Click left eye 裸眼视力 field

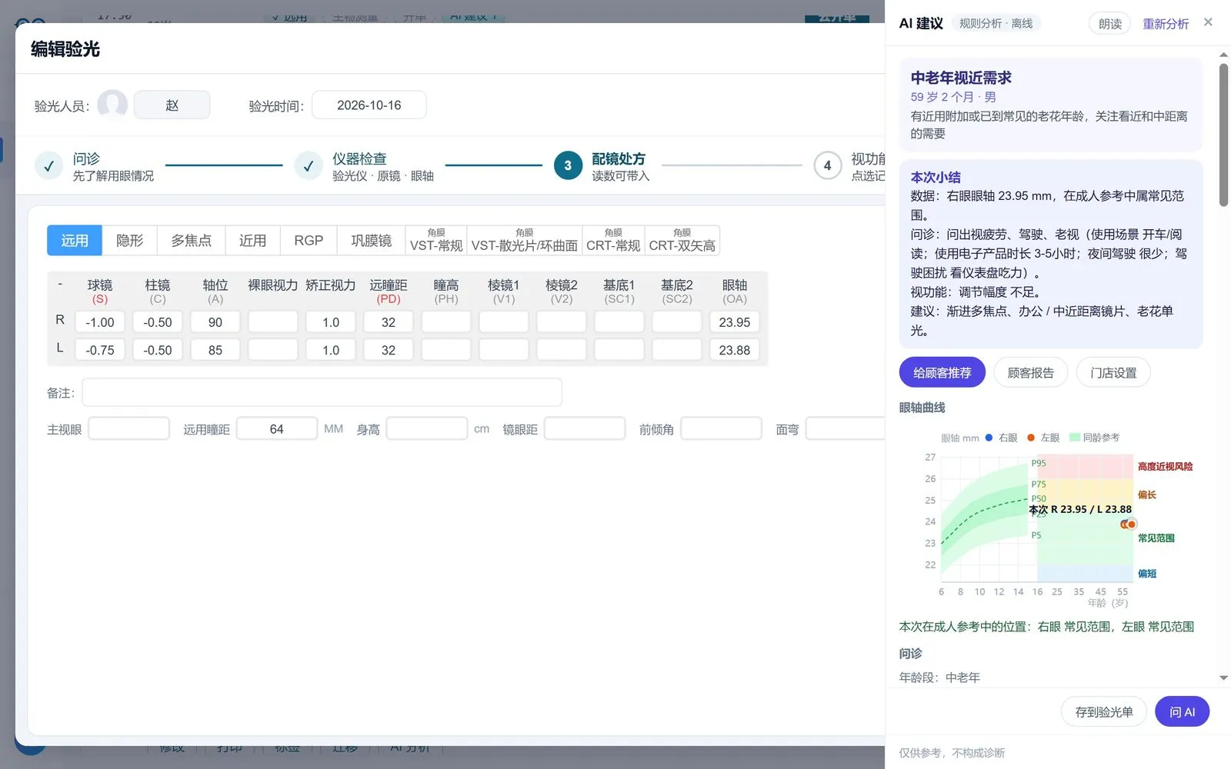pos(273,350)
